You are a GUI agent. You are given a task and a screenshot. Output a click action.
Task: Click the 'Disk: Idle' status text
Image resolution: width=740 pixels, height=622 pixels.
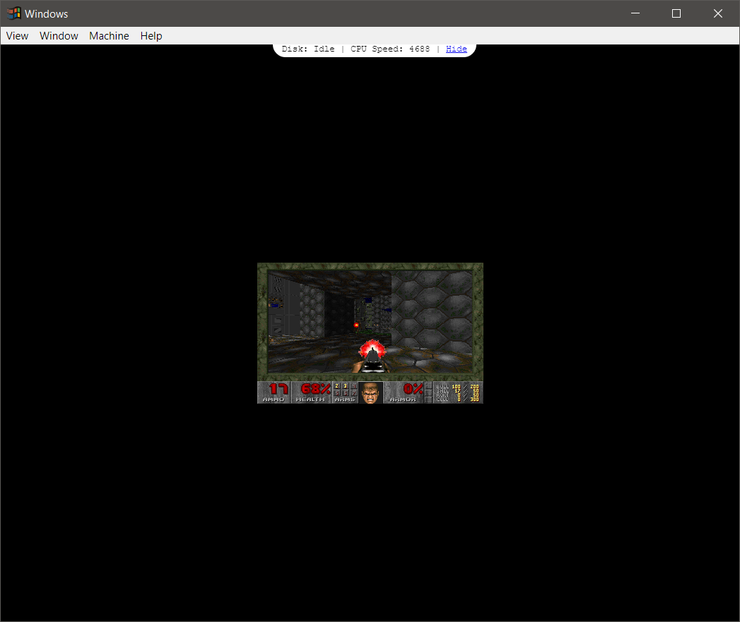(x=308, y=49)
